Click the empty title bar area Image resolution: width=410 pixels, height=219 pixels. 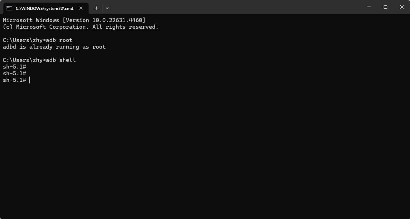tap(235, 7)
